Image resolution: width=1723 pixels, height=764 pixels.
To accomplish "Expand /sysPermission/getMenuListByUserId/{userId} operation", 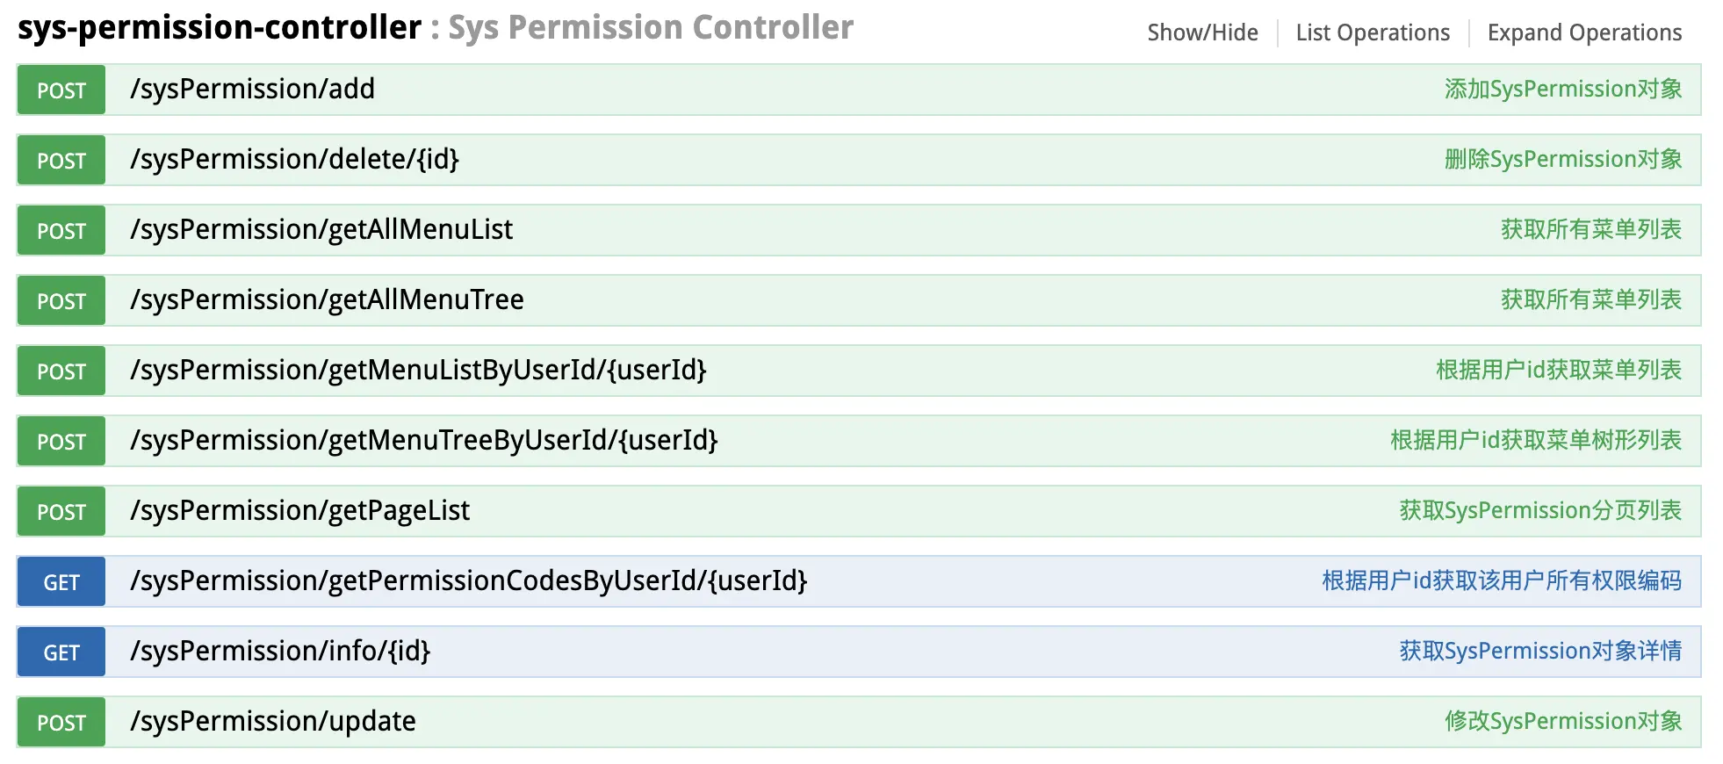I will click(418, 371).
